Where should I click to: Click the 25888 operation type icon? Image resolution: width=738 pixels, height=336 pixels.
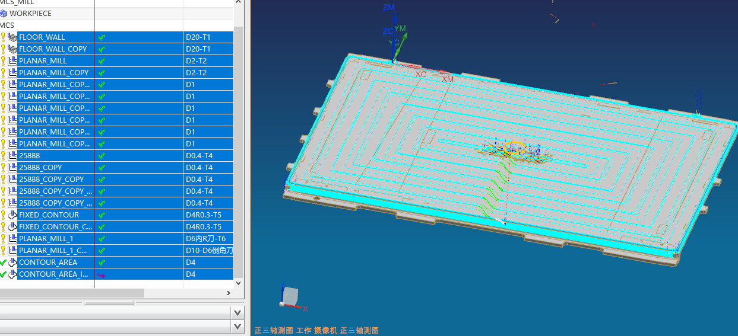(12, 155)
